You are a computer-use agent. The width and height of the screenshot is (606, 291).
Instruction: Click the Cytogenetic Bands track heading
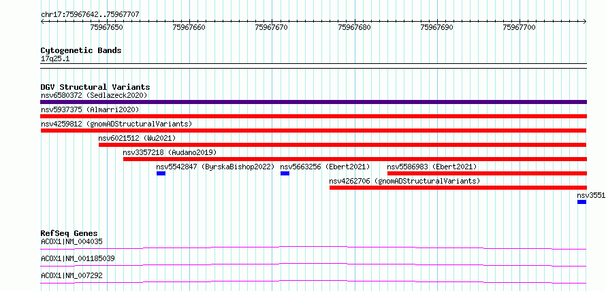click(81, 50)
